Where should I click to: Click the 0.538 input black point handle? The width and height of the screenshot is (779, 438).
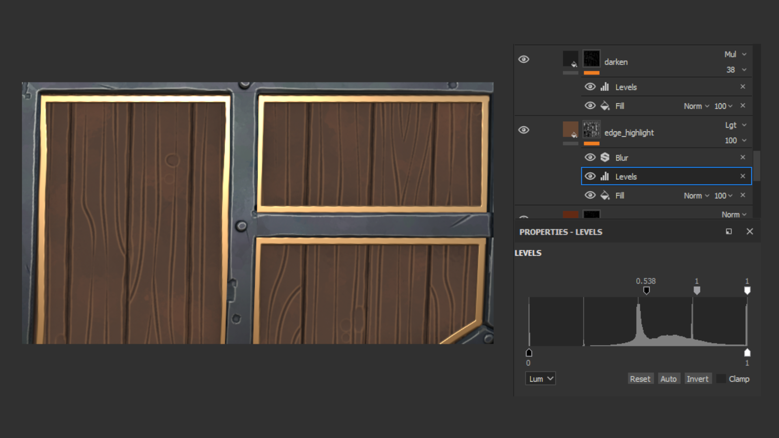tap(646, 290)
